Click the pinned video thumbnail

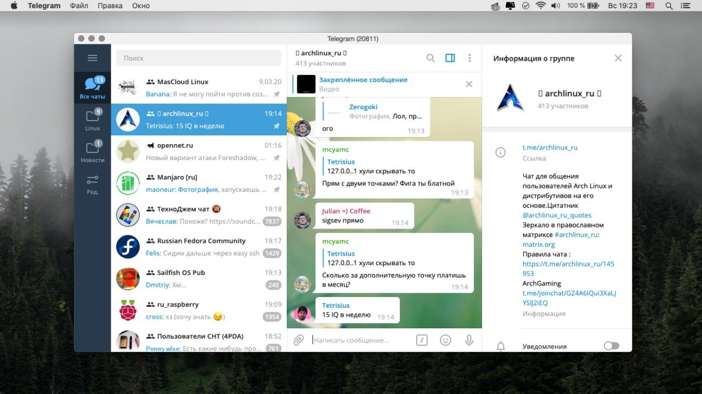pyautogui.click(x=306, y=84)
